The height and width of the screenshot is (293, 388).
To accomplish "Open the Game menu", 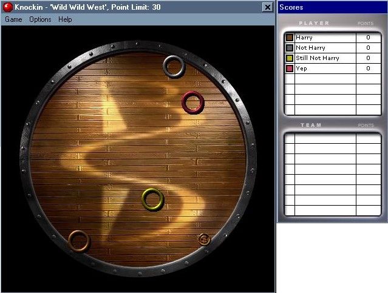I will click(13, 19).
